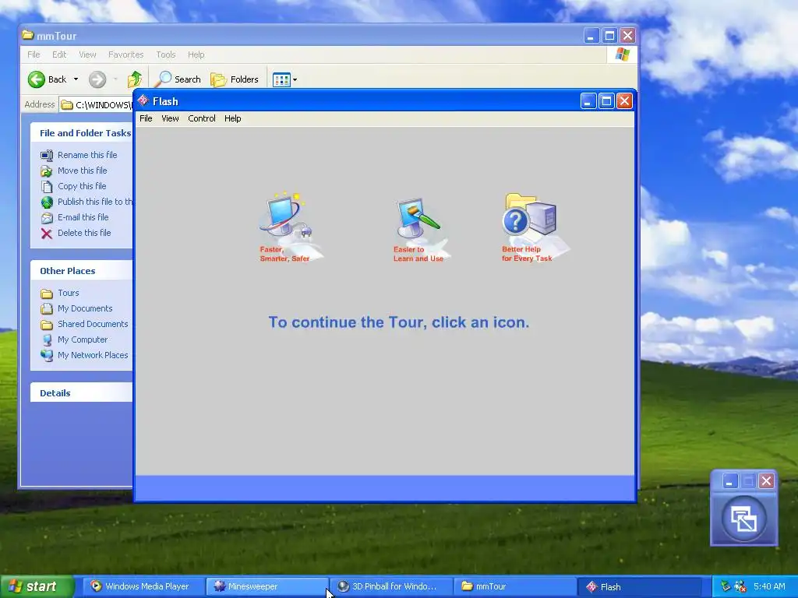This screenshot has width=798, height=598.
Task: Maximize the Flash window
Action: click(x=606, y=101)
